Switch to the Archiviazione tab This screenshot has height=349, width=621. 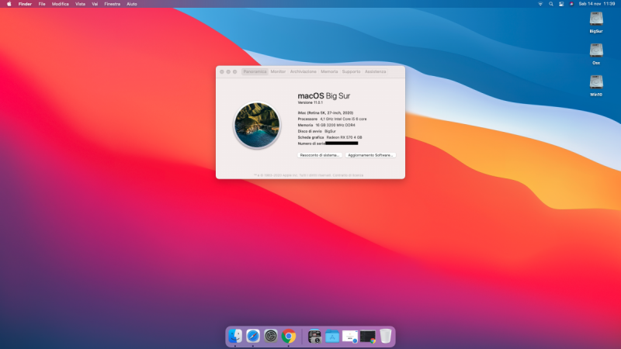click(x=304, y=71)
